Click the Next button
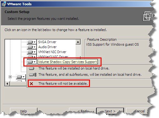The height and width of the screenshot is (118, 159). pyautogui.click(x=110, y=111)
